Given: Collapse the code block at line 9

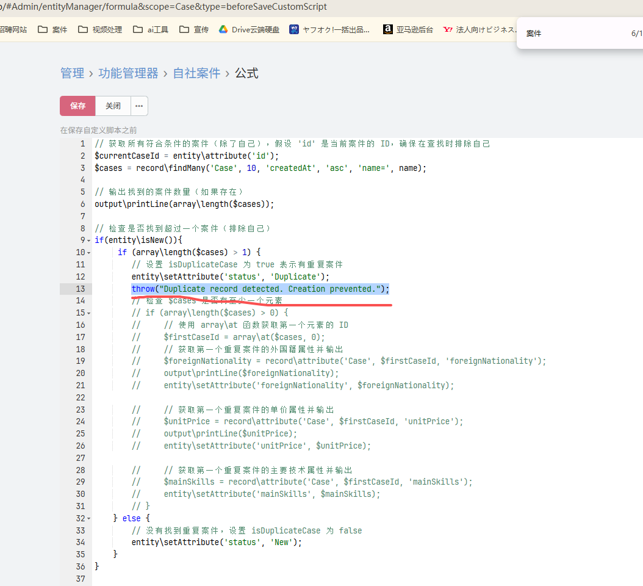Looking at the screenshot, I should click(x=88, y=241).
